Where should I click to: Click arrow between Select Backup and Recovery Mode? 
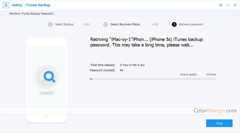coord(86,25)
